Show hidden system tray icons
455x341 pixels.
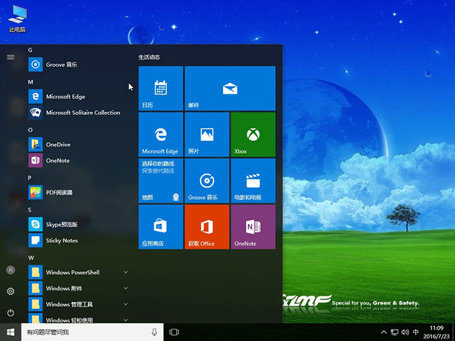click(x=384, y=332)
